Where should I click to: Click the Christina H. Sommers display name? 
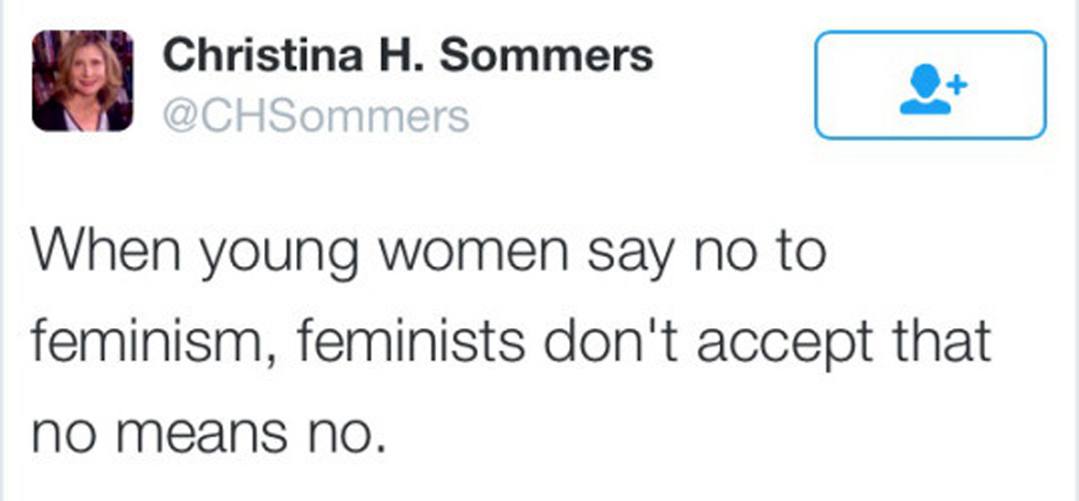408,56
